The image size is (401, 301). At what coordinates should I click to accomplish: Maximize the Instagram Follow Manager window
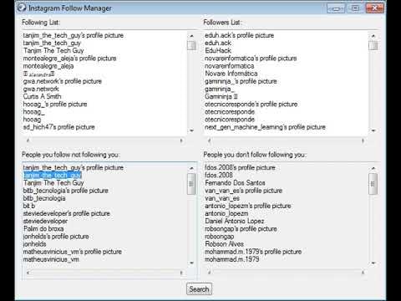[x=355, y=8]
